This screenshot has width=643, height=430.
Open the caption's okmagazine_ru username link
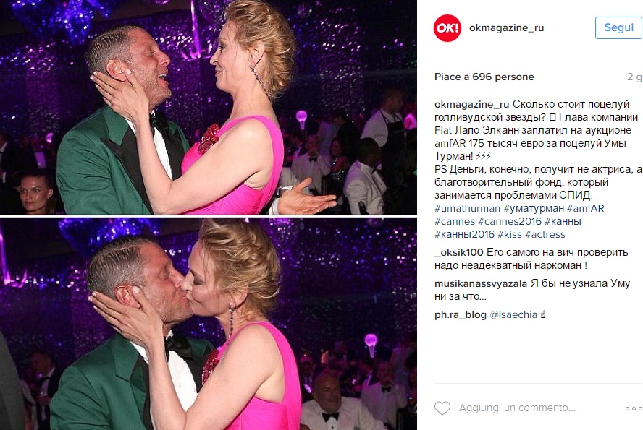[x=471, y=104]
